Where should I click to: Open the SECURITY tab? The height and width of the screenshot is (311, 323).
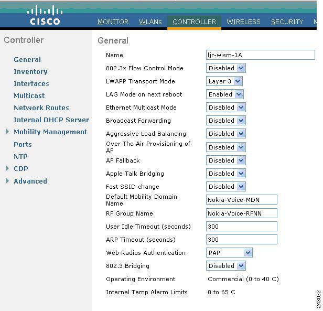tap(287, 22)
